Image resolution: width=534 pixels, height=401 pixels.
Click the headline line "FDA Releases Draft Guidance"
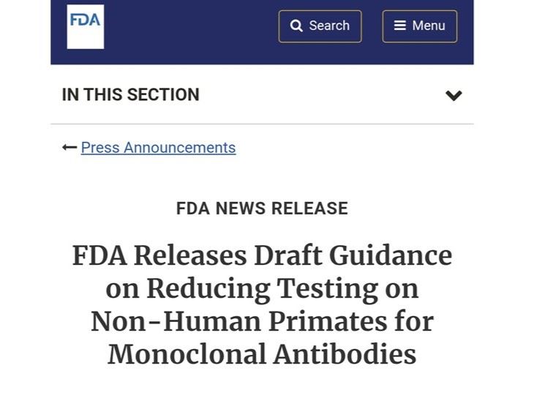coord(262,256)
